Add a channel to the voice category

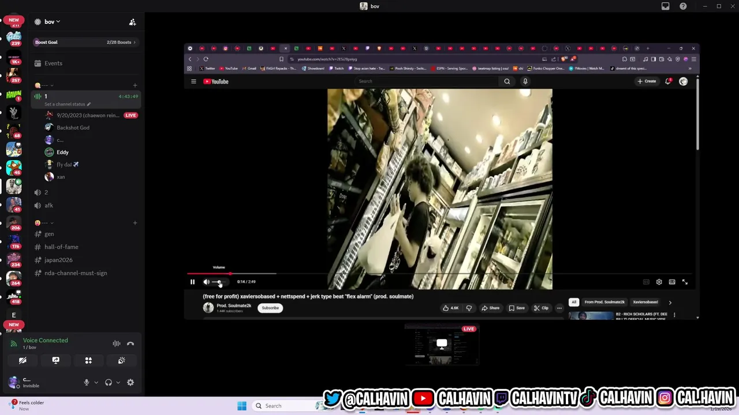pos(135,85)
